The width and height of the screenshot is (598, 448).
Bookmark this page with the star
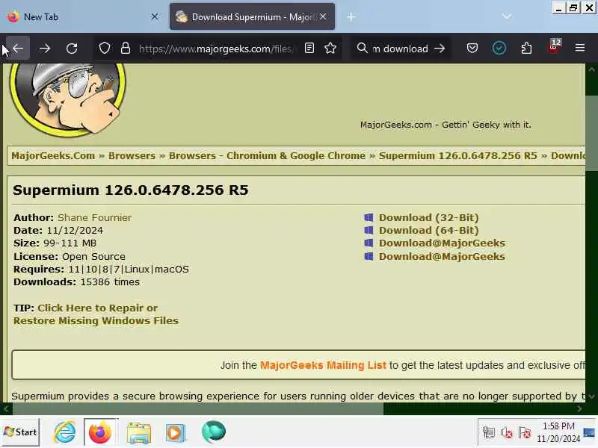[x=330, y=49]
